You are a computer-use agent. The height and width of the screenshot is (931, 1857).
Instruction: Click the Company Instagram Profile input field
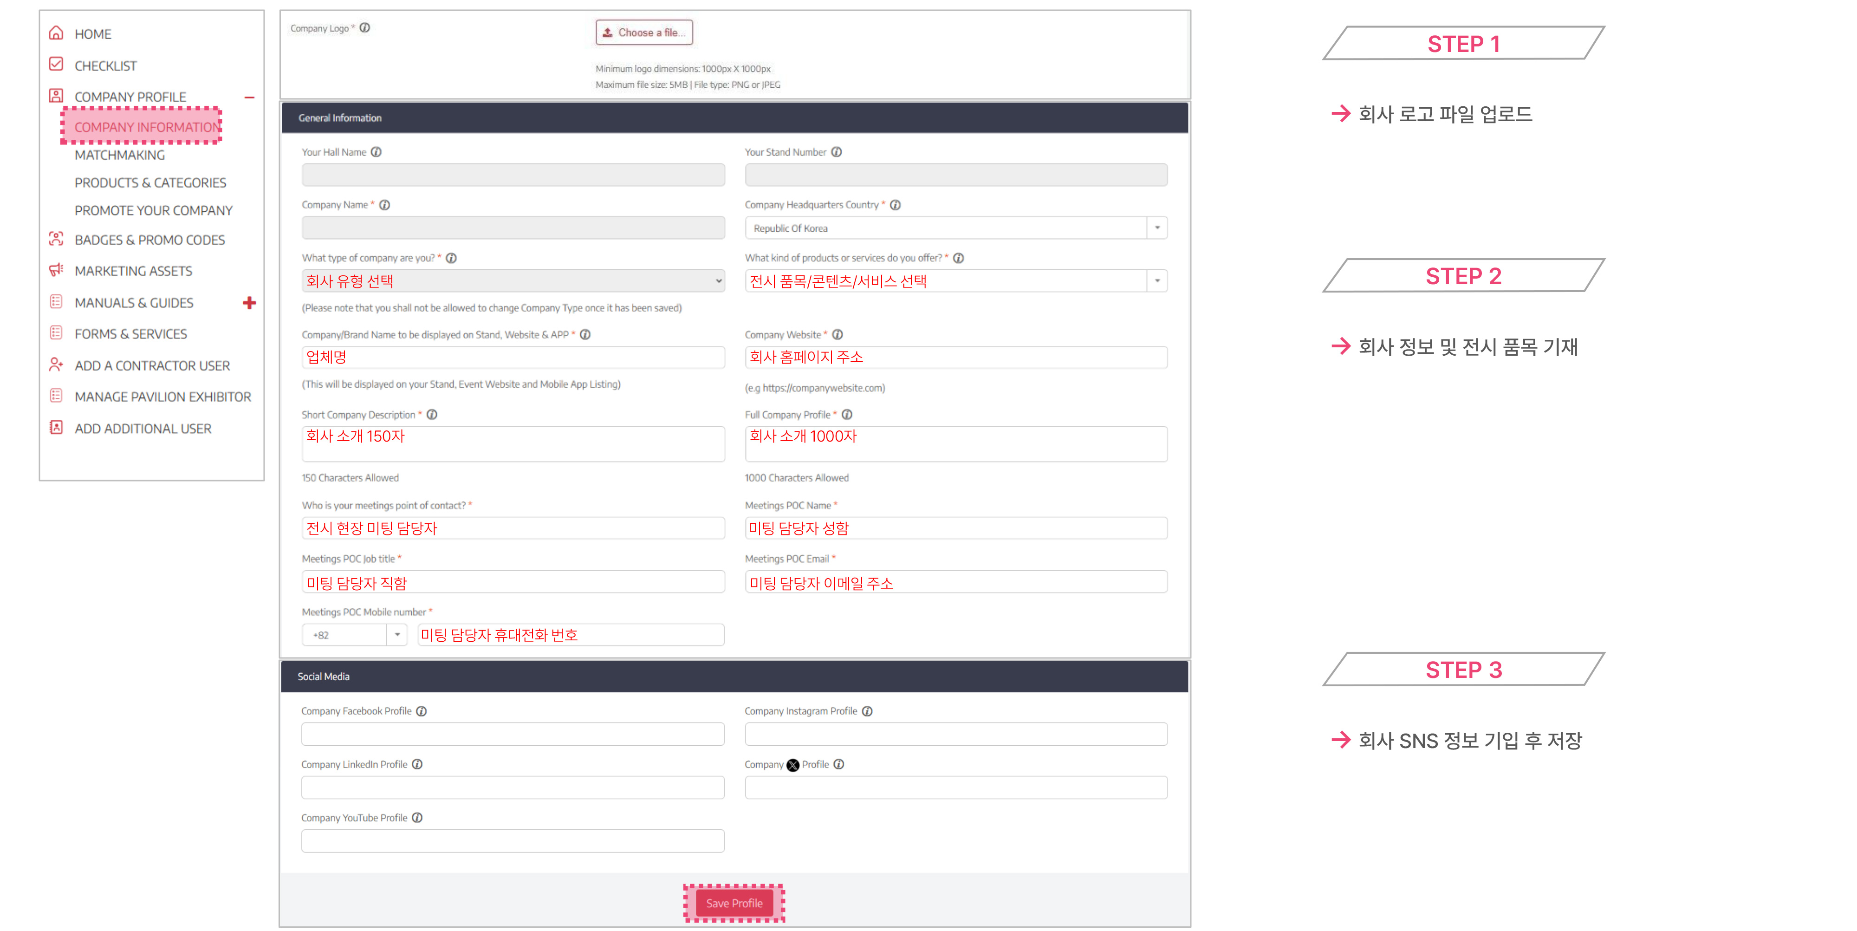tap(955, 734)
